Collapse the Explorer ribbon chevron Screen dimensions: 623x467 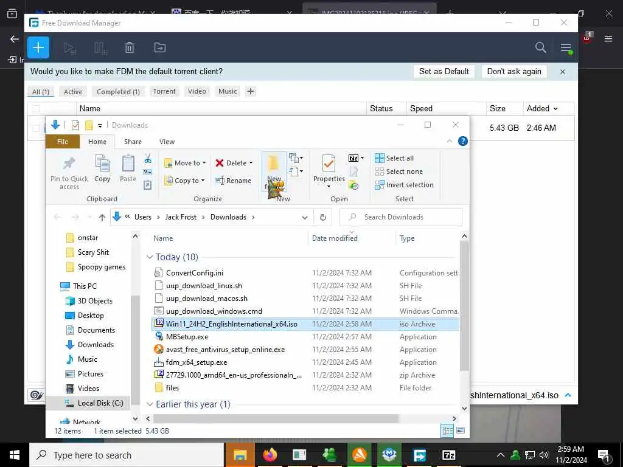pos(450,141)
